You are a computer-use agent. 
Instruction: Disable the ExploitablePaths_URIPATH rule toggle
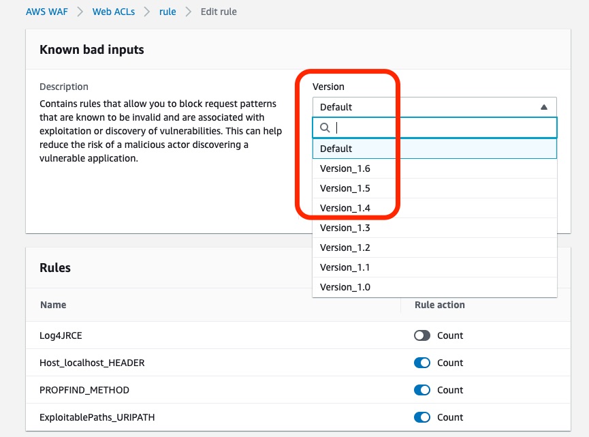[x=421, y=417]
